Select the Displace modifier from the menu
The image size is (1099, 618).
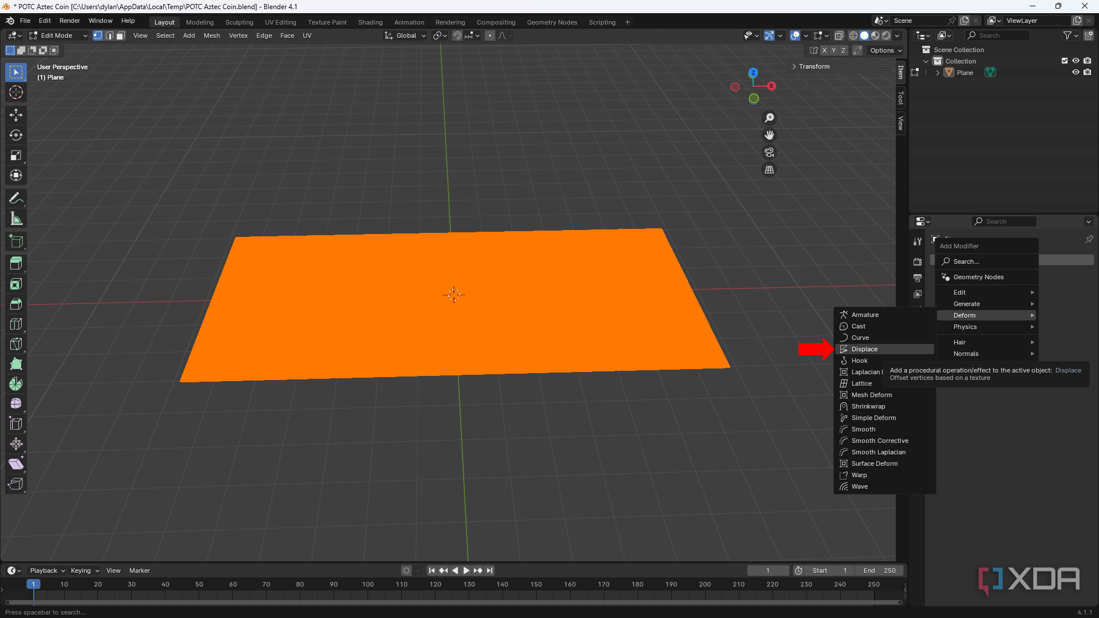[x=864, y=348]
